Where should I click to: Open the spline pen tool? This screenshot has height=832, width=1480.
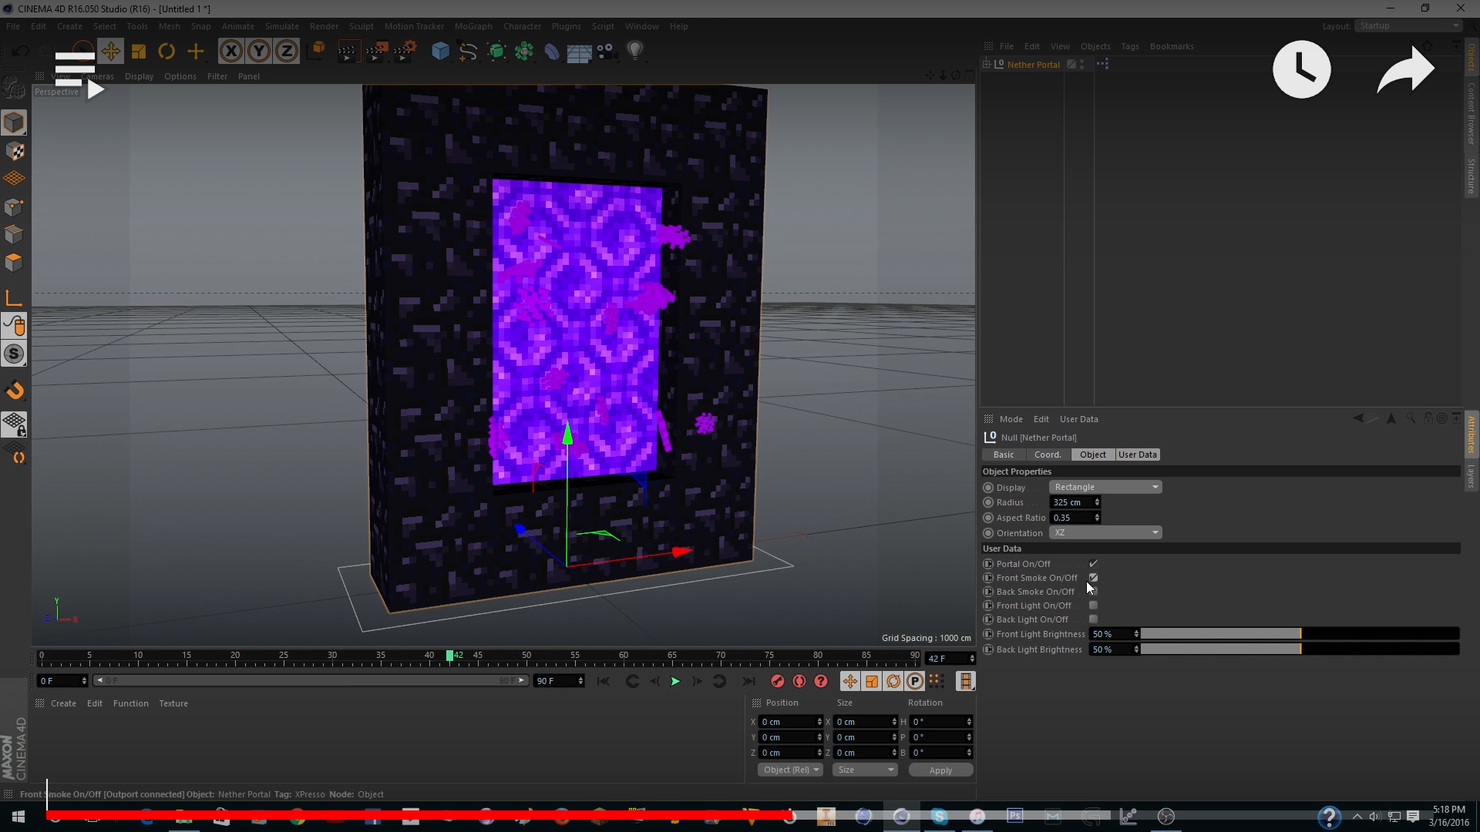coord(468,52)
